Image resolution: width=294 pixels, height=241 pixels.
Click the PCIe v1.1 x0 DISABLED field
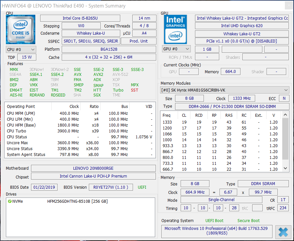click(242, 41)
